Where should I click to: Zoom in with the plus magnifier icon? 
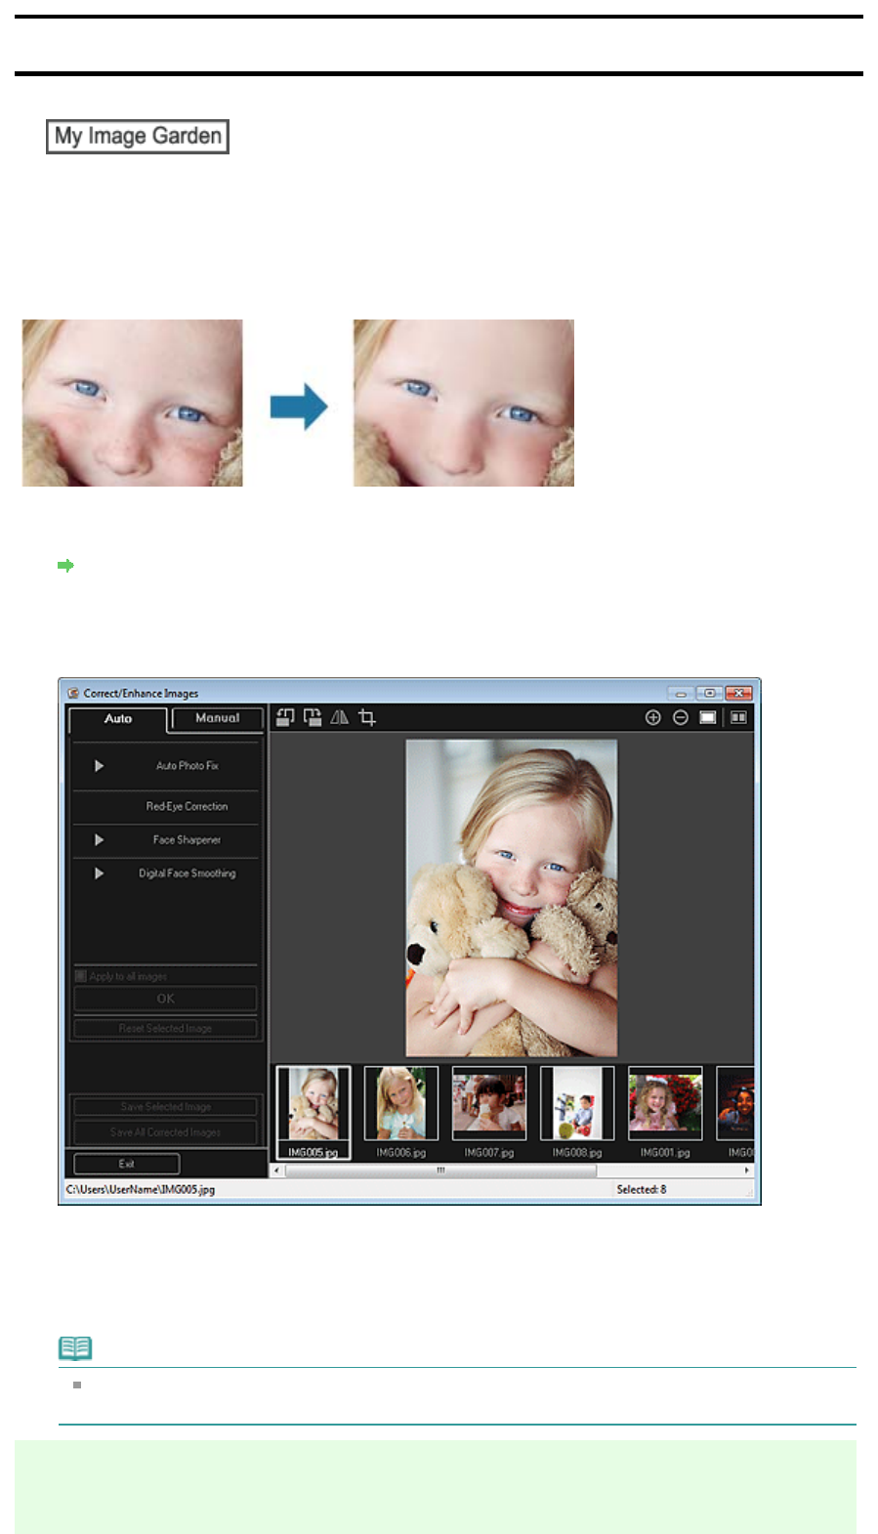(x=653, y=717)
